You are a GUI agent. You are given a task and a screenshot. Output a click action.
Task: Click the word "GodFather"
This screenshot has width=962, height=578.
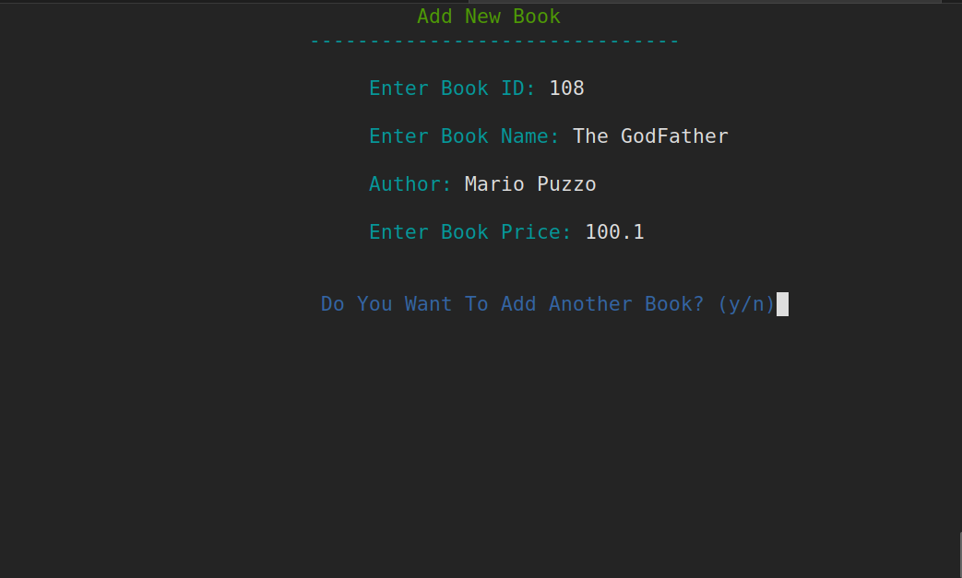click(676, 136)
